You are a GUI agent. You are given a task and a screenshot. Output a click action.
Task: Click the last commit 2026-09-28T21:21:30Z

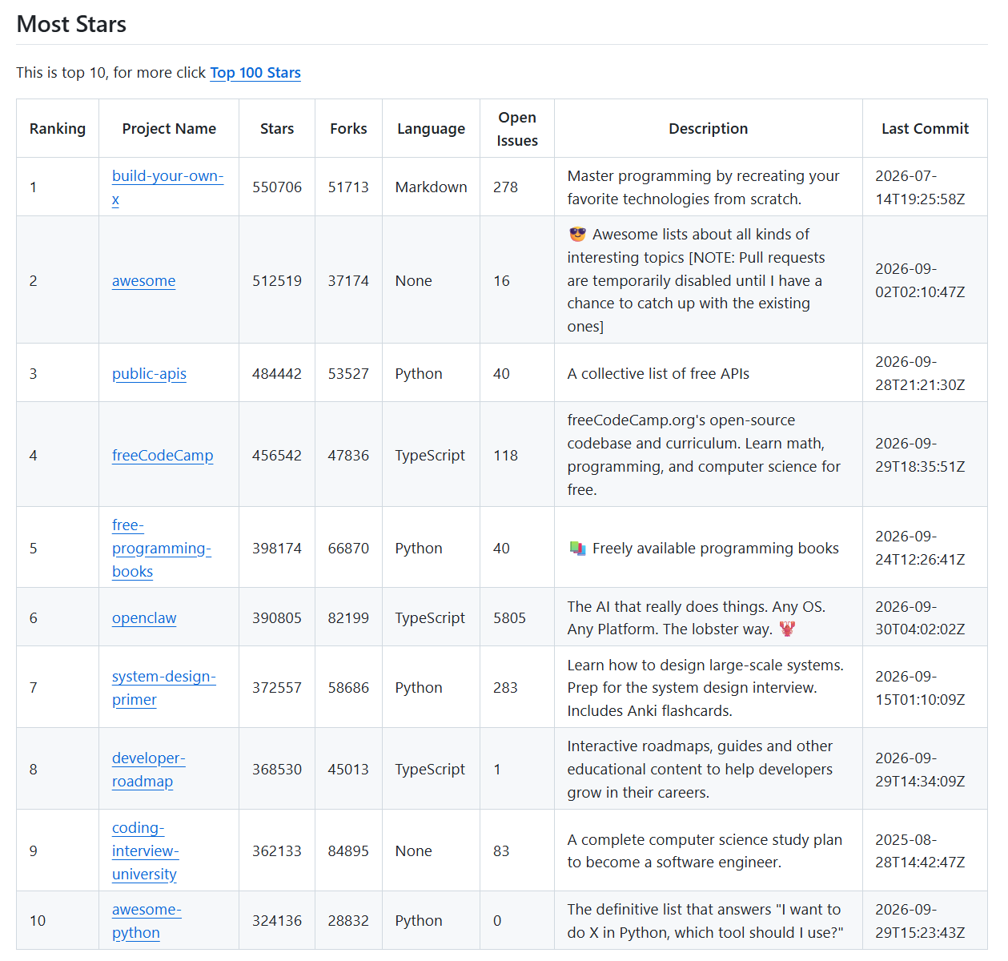920,374
